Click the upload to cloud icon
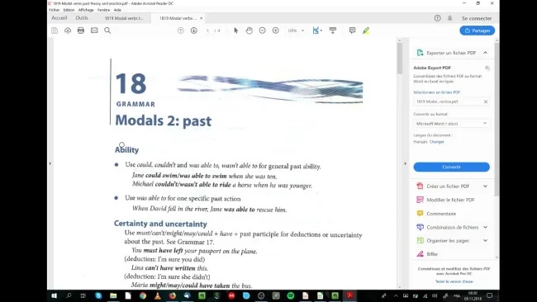Viewport: 537px width, 302px height. click(x=68, y=31)
